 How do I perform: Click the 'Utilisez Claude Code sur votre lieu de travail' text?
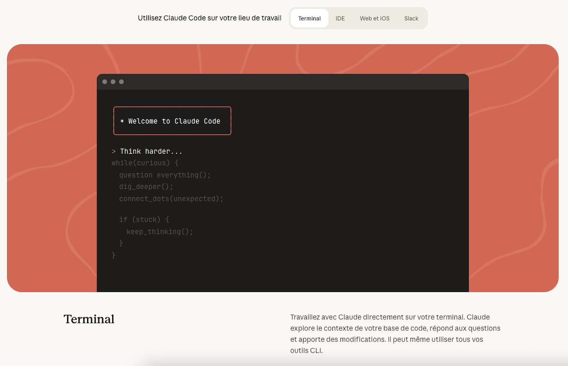pos(209,18)
